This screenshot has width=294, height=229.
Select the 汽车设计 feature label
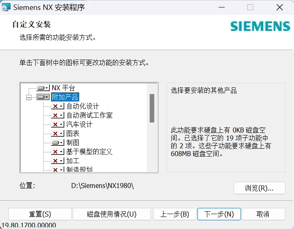pos(79,124)
